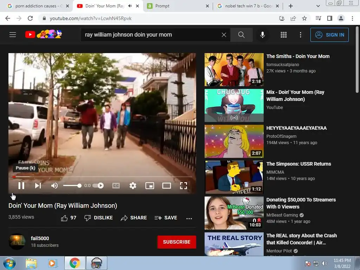Play HEYYEYAAEYAAAEYAEYAA video thumbnail

(234, 141)
